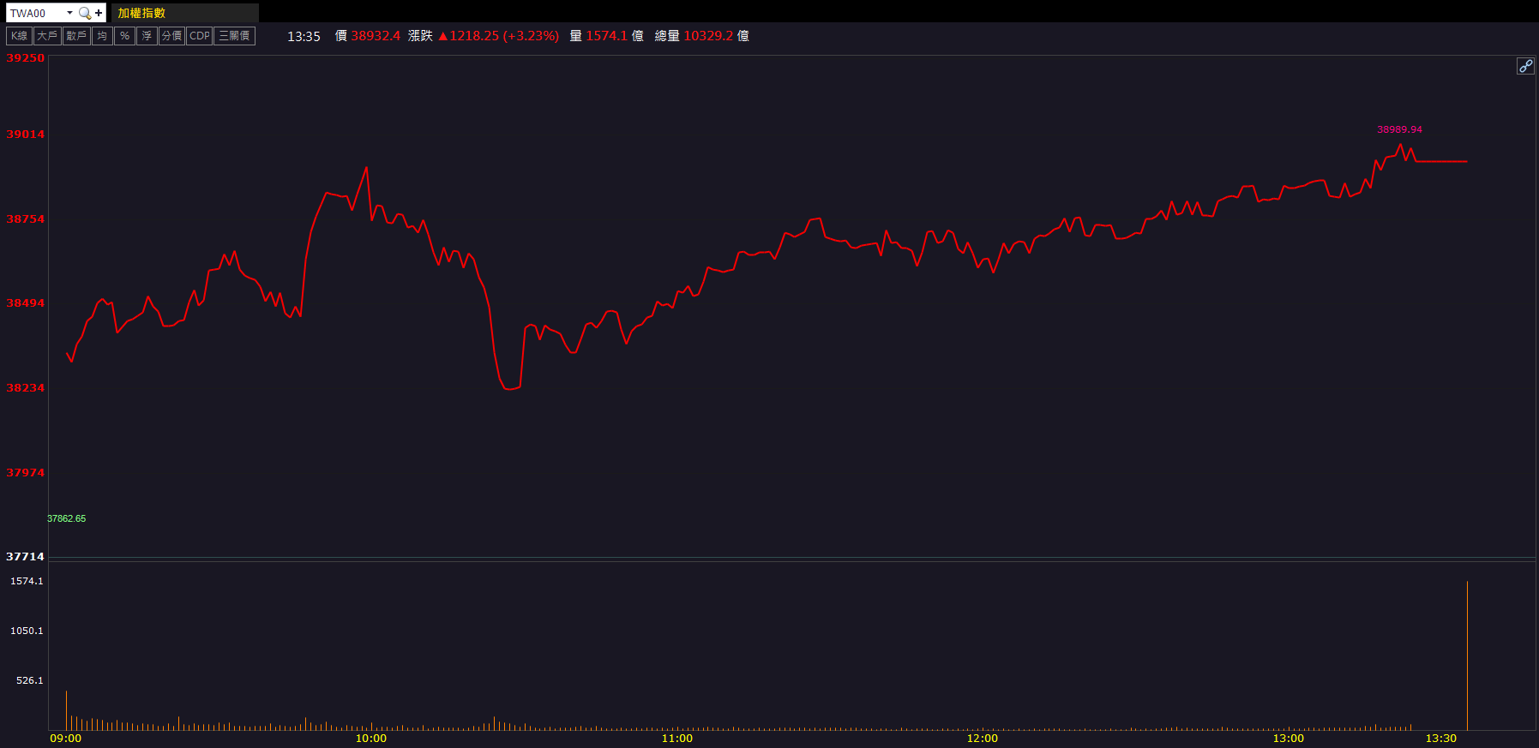Click the 37714 reference price label
Viewport: 1539px width, 748px height.
(x=25, y=557)
